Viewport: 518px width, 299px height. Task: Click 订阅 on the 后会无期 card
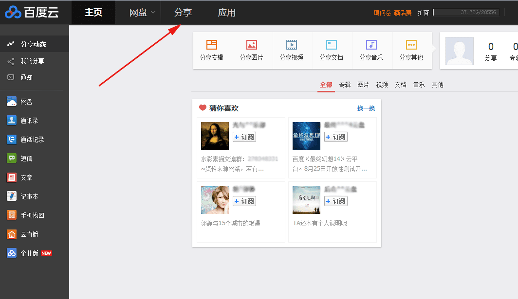click(x=336, y=201)
